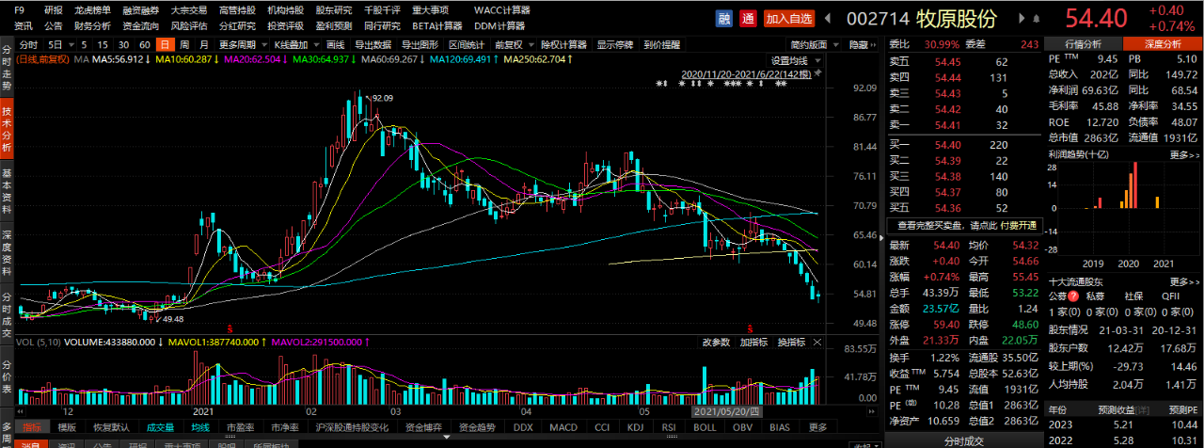Click the blue 融 margin trading icon

click(x=724, y=18)
